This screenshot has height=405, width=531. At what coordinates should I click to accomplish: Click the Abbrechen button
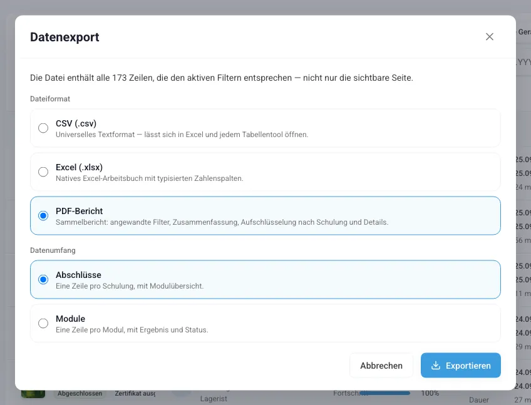pos(381,366)
